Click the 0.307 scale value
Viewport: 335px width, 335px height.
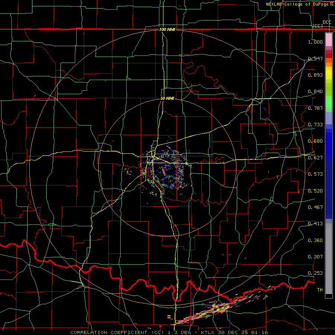point(315,257)
